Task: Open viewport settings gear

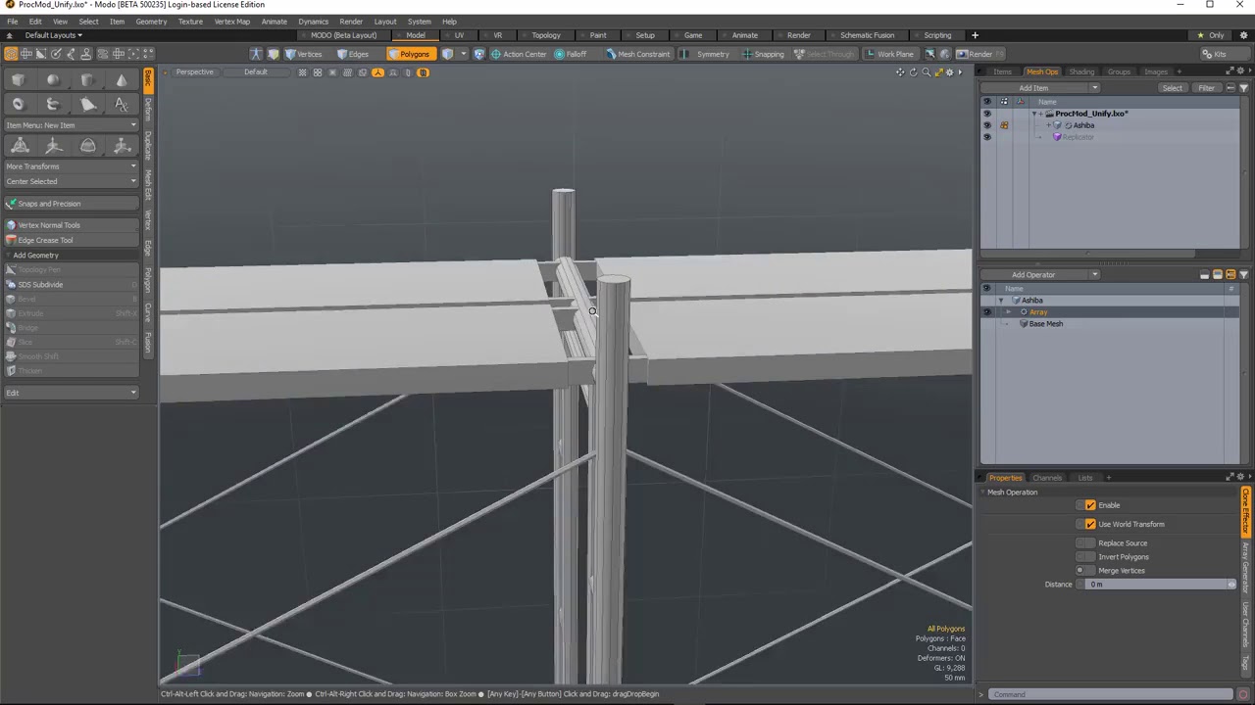Action: pyautogui.click(x=949, y=71)
